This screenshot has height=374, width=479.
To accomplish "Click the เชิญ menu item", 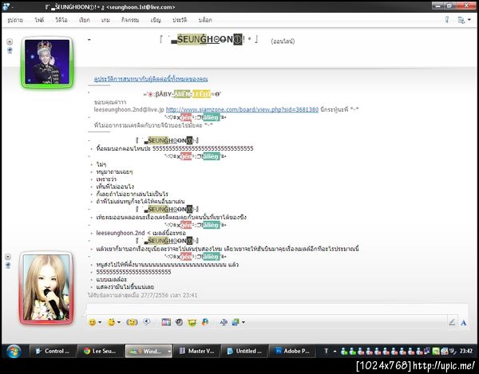I will coord(156,20).
